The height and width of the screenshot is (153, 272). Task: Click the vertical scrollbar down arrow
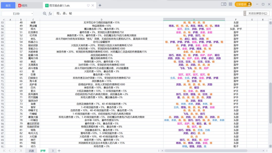pos(270,146)
